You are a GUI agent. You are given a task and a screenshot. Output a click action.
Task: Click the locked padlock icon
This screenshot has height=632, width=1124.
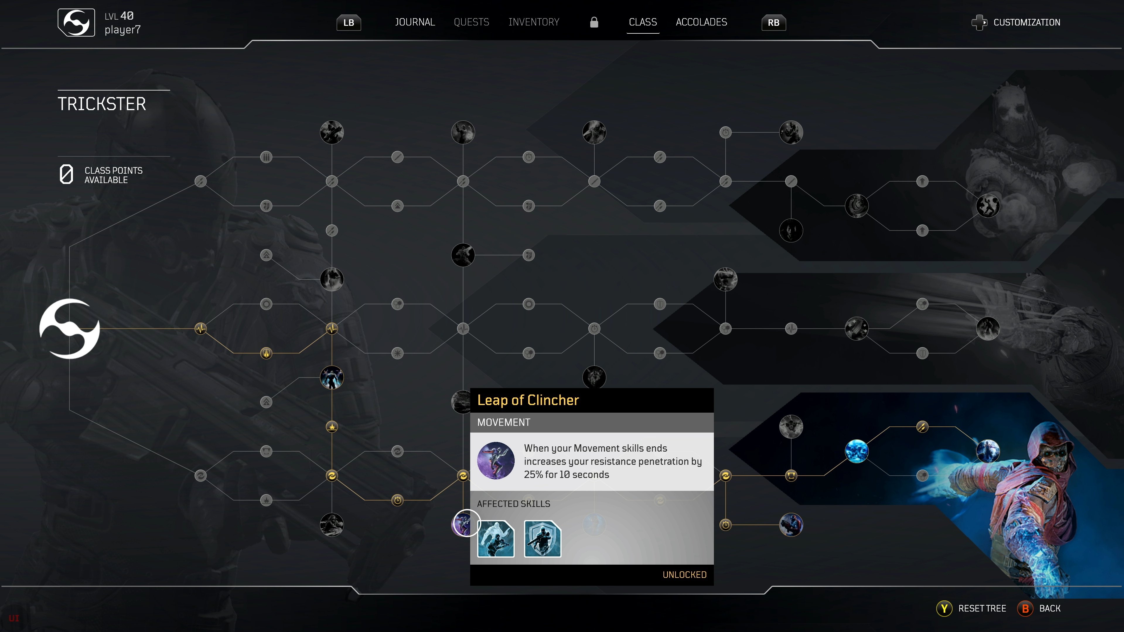point(594,22)
